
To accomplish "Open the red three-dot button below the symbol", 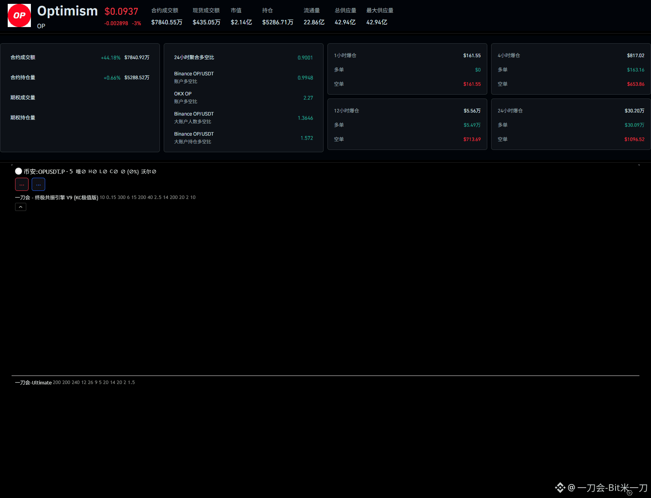I will (x=22, y=184).
